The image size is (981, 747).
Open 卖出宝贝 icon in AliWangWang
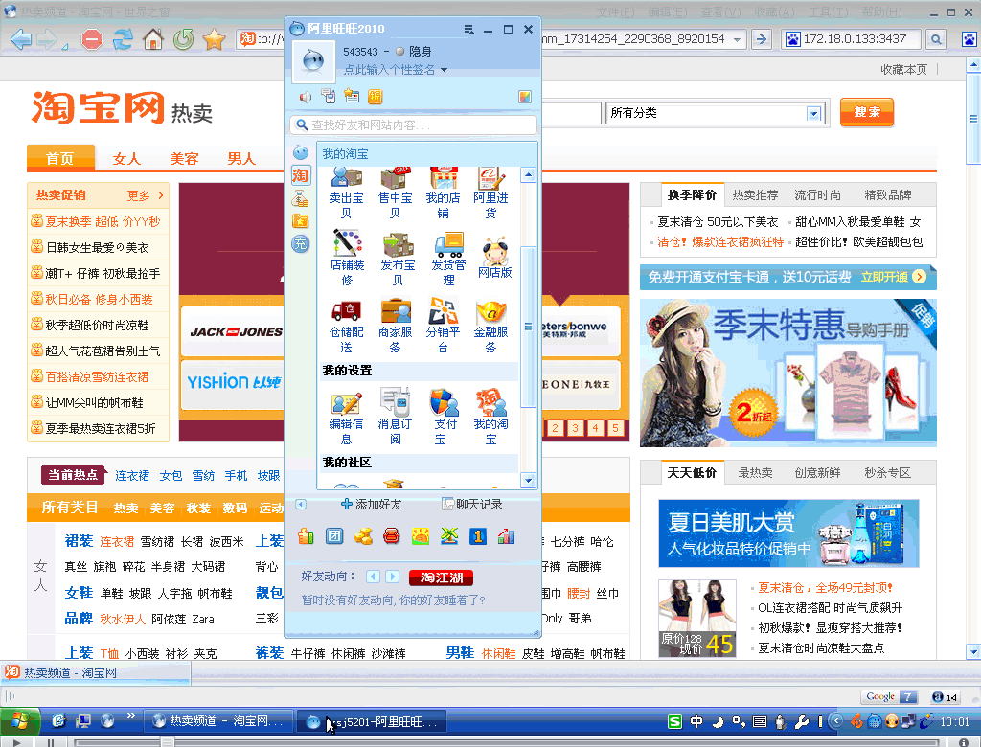[346, 192]
